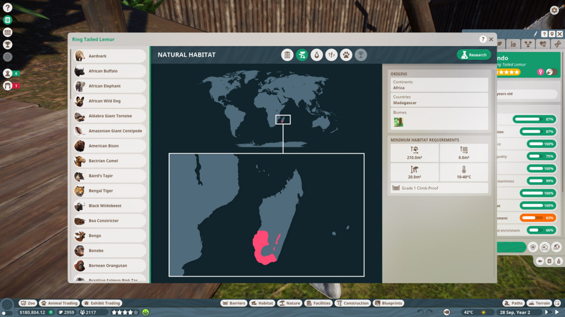Click the green guest happiness smiley
The image size is (565, 317).
pyautogui.click(x=146, y=313)
